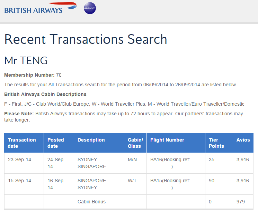Click the Transaction date column header
258x212 pixels.
click(x=24, y=143)
